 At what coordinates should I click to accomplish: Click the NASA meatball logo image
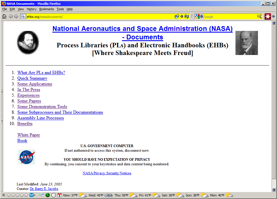tap(26, 157)
